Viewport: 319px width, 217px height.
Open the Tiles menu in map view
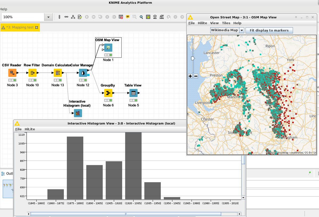[x=226, y=23]
